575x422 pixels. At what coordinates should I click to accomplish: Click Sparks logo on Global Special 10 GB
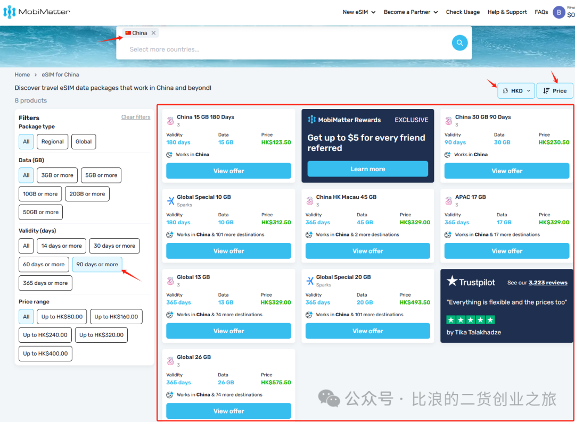tap(170, 200)
